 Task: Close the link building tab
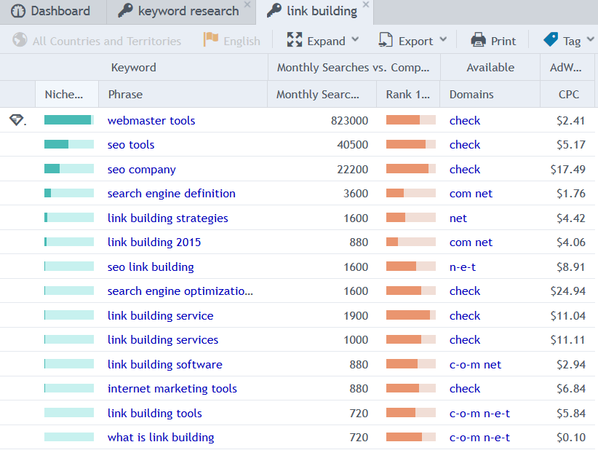(x=366, y=4)
